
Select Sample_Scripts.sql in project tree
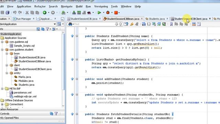pyautogui.click(x=24, y=46)
